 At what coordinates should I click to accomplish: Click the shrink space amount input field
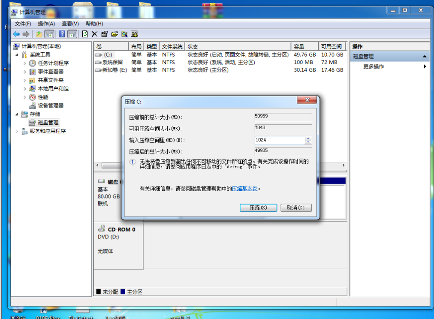[x=279, y=140]
